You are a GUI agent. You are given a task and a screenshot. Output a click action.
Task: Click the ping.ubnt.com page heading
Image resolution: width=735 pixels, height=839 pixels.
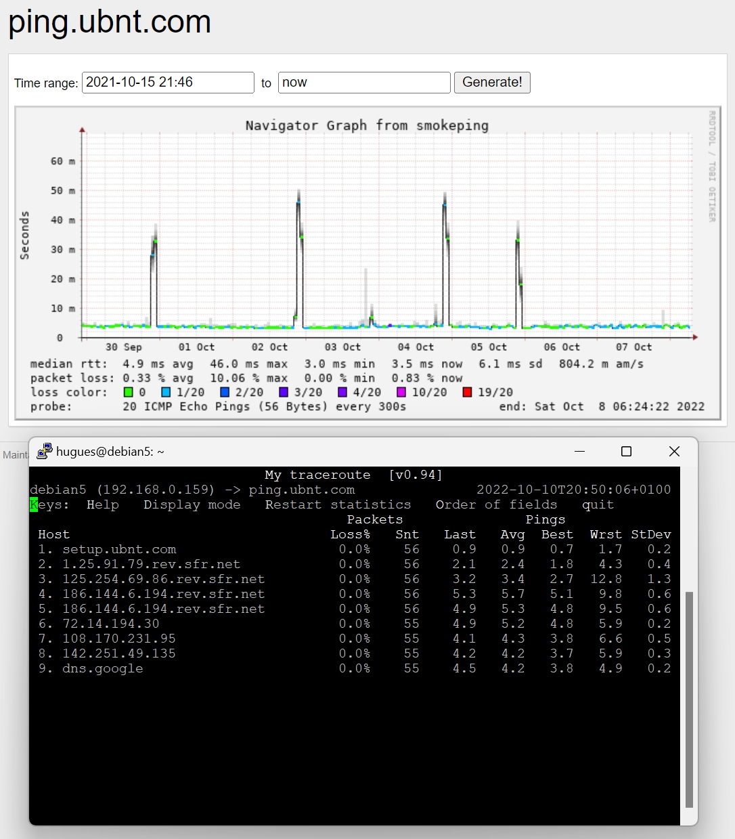[110, 22]
